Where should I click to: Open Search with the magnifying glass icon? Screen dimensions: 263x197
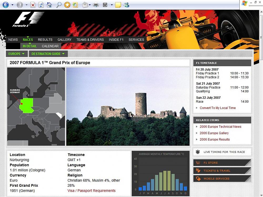[59, 5]
